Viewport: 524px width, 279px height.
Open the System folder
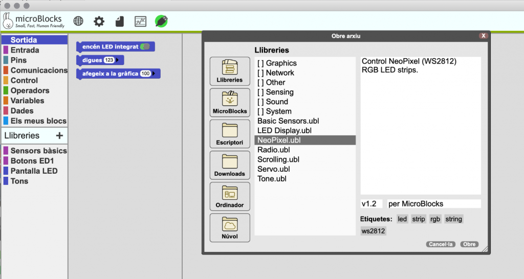click(x=305, y=111)
